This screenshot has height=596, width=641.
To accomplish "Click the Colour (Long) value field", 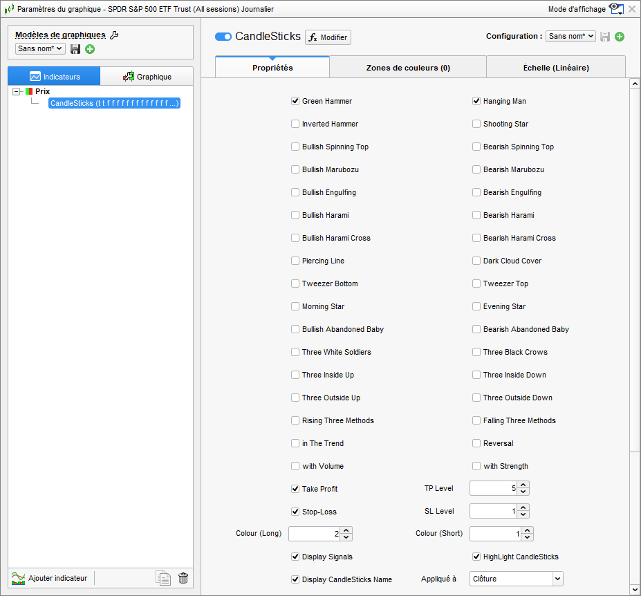I will (x=315, y=534).
